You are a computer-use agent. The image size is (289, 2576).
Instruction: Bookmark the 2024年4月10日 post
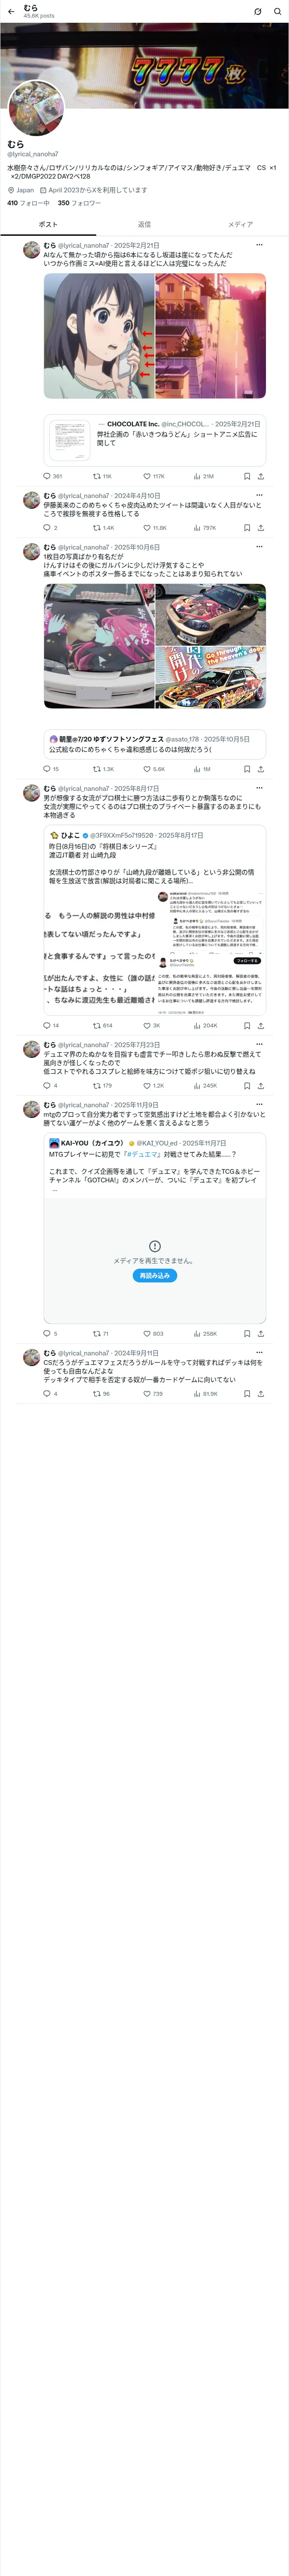247,527
